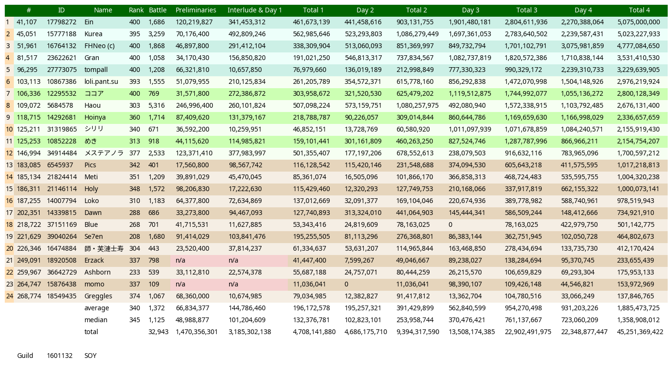Image resolution: width=672 pixels, height=367 pixels.
Task: Select the name cell 'tompall'
Action: coord(96,70)
